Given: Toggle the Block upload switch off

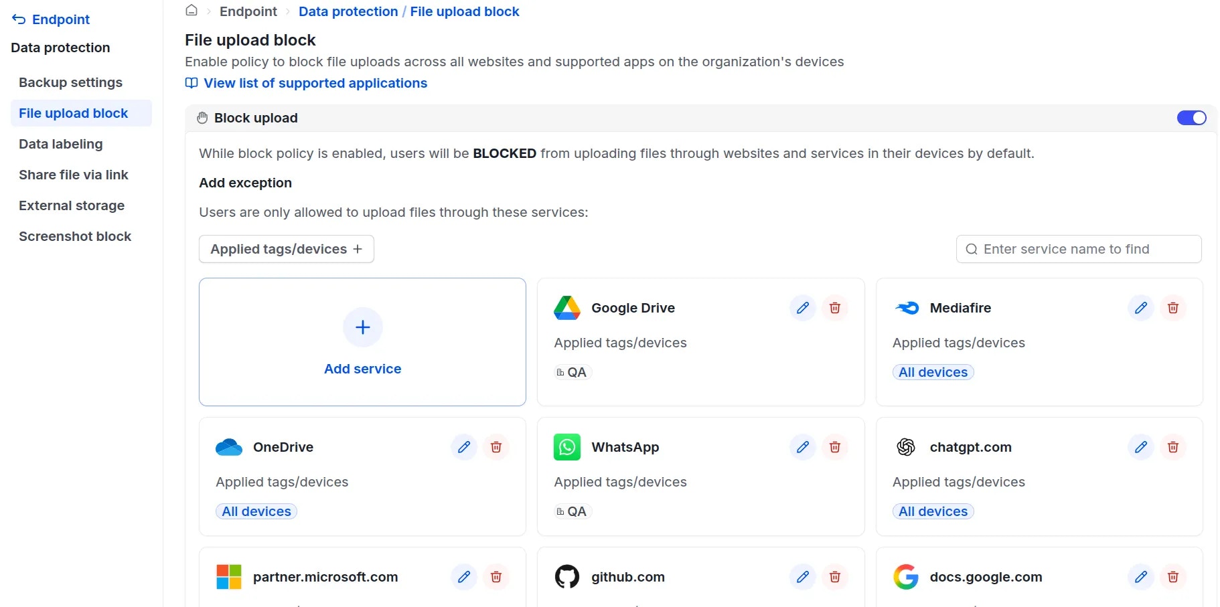Looking at the screenshot, I should tap(1191, 118).
